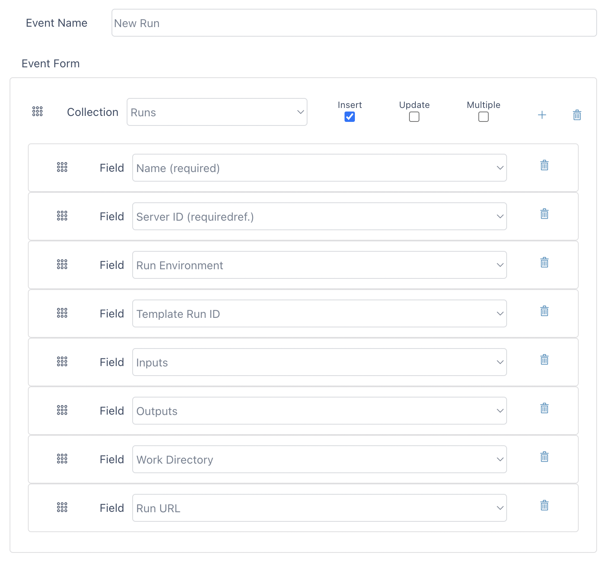Open the Collection Runs dropdown
The width and height of the screenshot is (607, 564).
(x=217, y=112)
